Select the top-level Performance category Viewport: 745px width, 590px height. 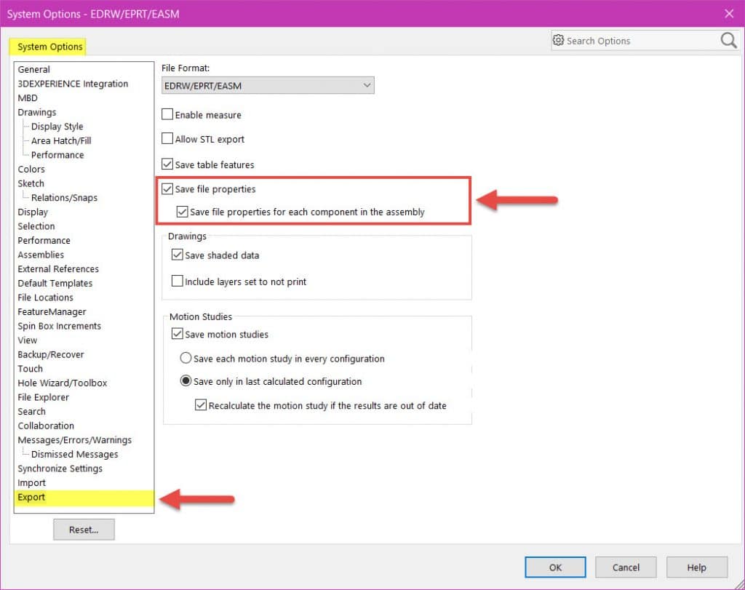point(44,240)
